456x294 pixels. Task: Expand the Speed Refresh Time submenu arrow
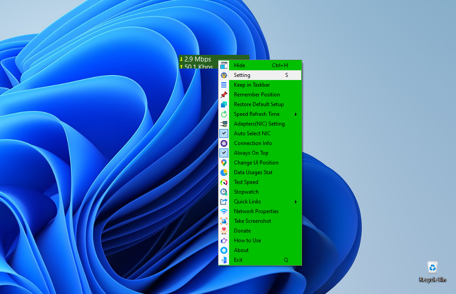coord(295,114)
